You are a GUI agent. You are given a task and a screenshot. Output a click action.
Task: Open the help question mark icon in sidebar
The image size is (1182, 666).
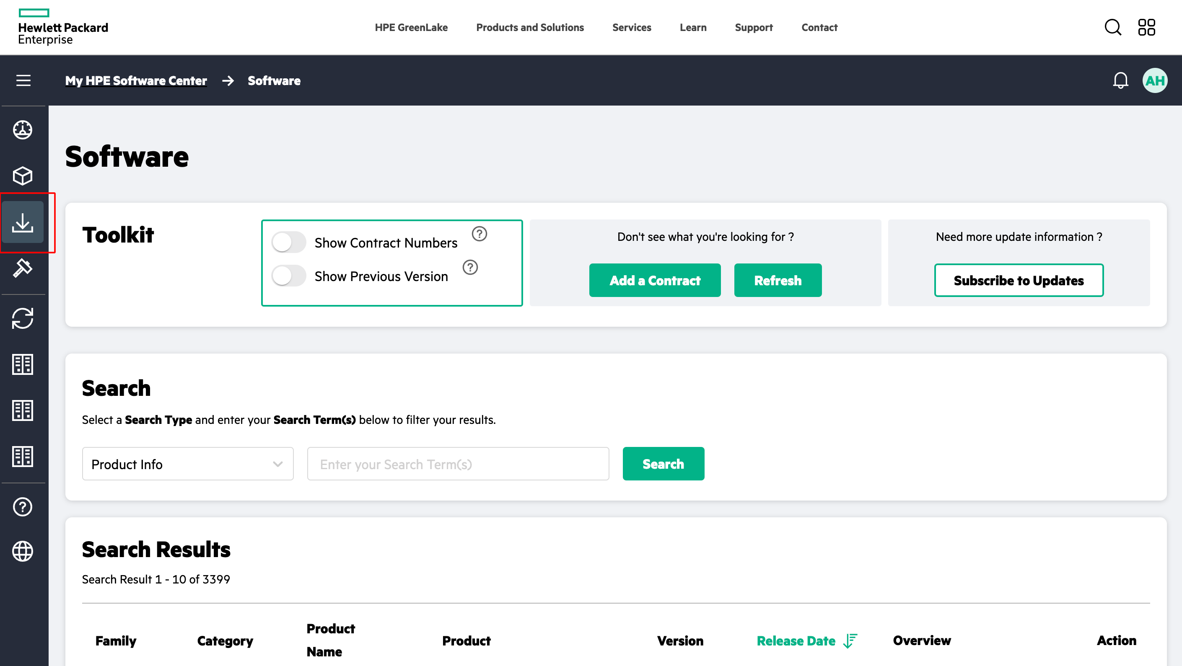[x=23, y=507]
